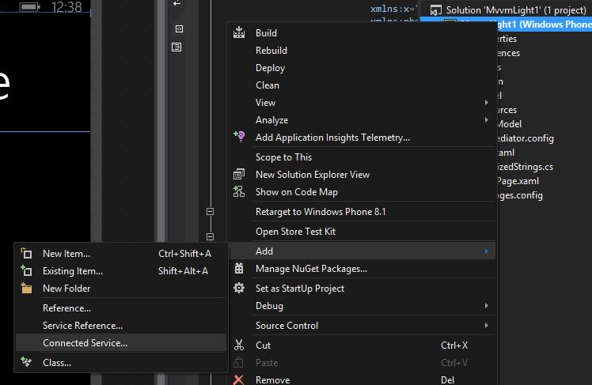Click the Cut scissors icon
Image resolution: width=592 pixels, height=385 pixels.
click(x=238, y=345)
